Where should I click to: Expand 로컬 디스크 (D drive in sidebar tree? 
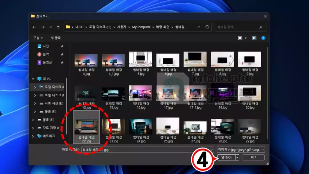click(x=35, y=95)
